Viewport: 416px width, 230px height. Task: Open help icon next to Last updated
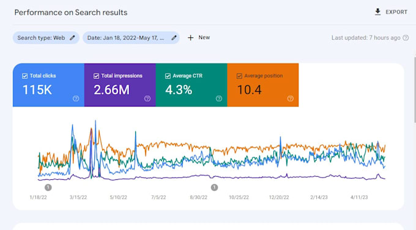406,38
